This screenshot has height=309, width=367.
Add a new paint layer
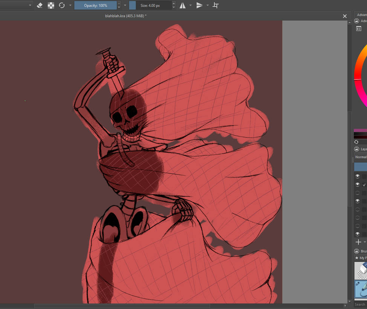(358, 242)
